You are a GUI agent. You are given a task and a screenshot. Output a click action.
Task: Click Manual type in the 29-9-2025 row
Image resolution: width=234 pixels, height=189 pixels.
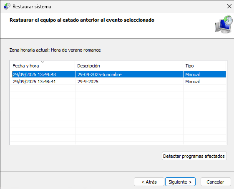tap(192, 82)
